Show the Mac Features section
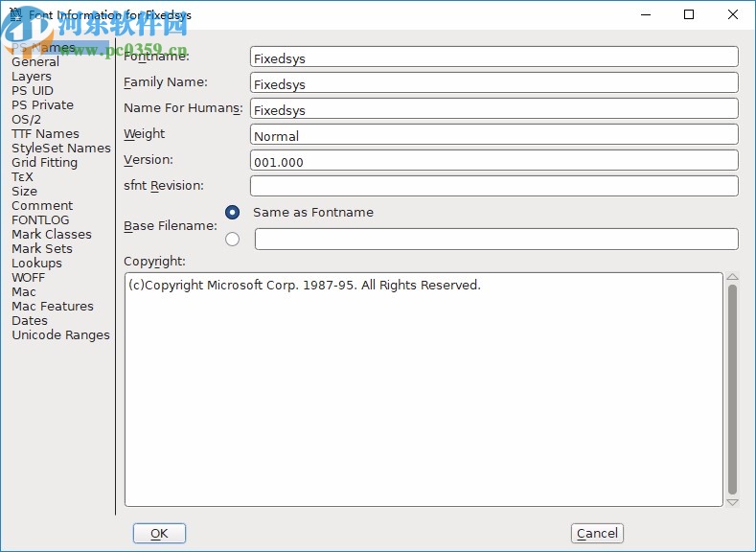Screen dimensions: 756x552 coord(53,307)
